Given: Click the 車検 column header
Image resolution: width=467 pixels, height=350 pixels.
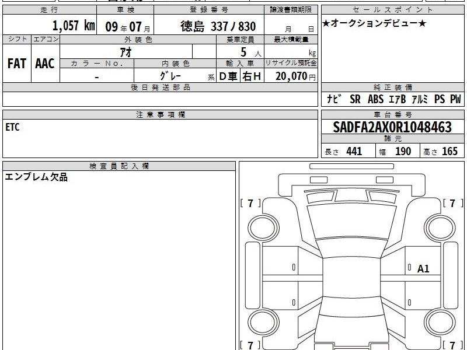Looking at the screenshot, I should 126,10.
